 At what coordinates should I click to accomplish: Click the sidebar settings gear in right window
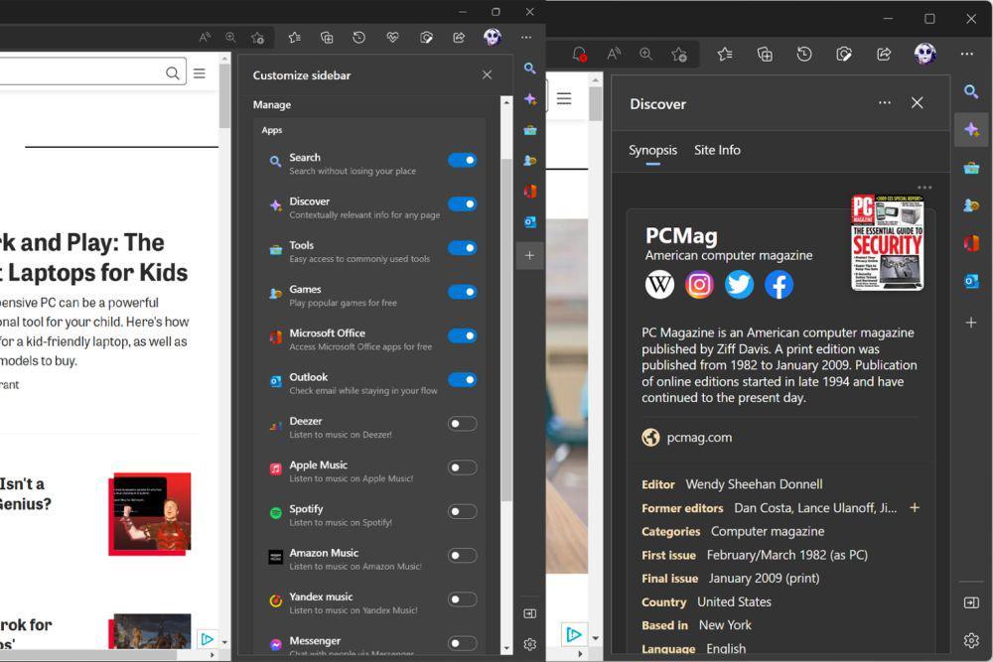[971, 640]
